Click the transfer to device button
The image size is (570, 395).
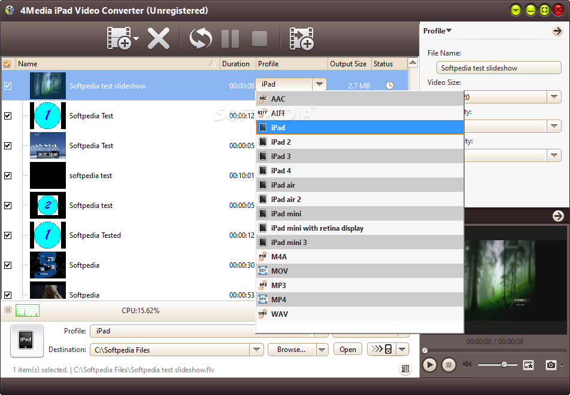[382, 350]
